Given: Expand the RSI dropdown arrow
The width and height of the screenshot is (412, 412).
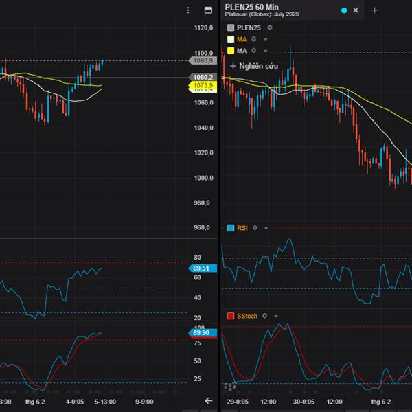Looking at the screenshot, I should pyautogui.click(x=266, y=227).
